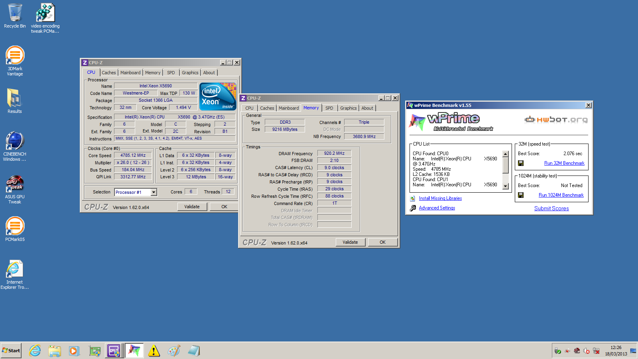The image size is (638, 359).
Task: Open the Results folder on desktop
Action: [x=15, y=101]
